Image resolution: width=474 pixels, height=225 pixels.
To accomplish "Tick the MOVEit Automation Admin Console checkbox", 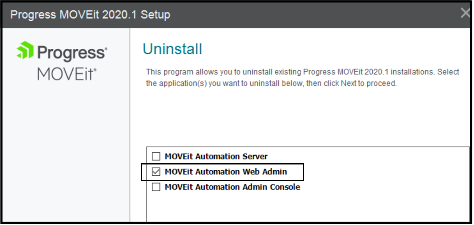I will [x=156, y=187].
